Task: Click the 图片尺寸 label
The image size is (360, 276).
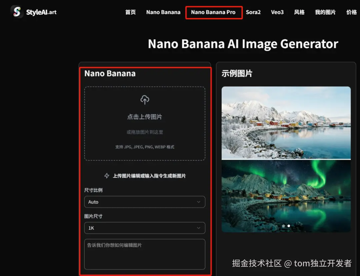Action: click(x=93, y=216)
